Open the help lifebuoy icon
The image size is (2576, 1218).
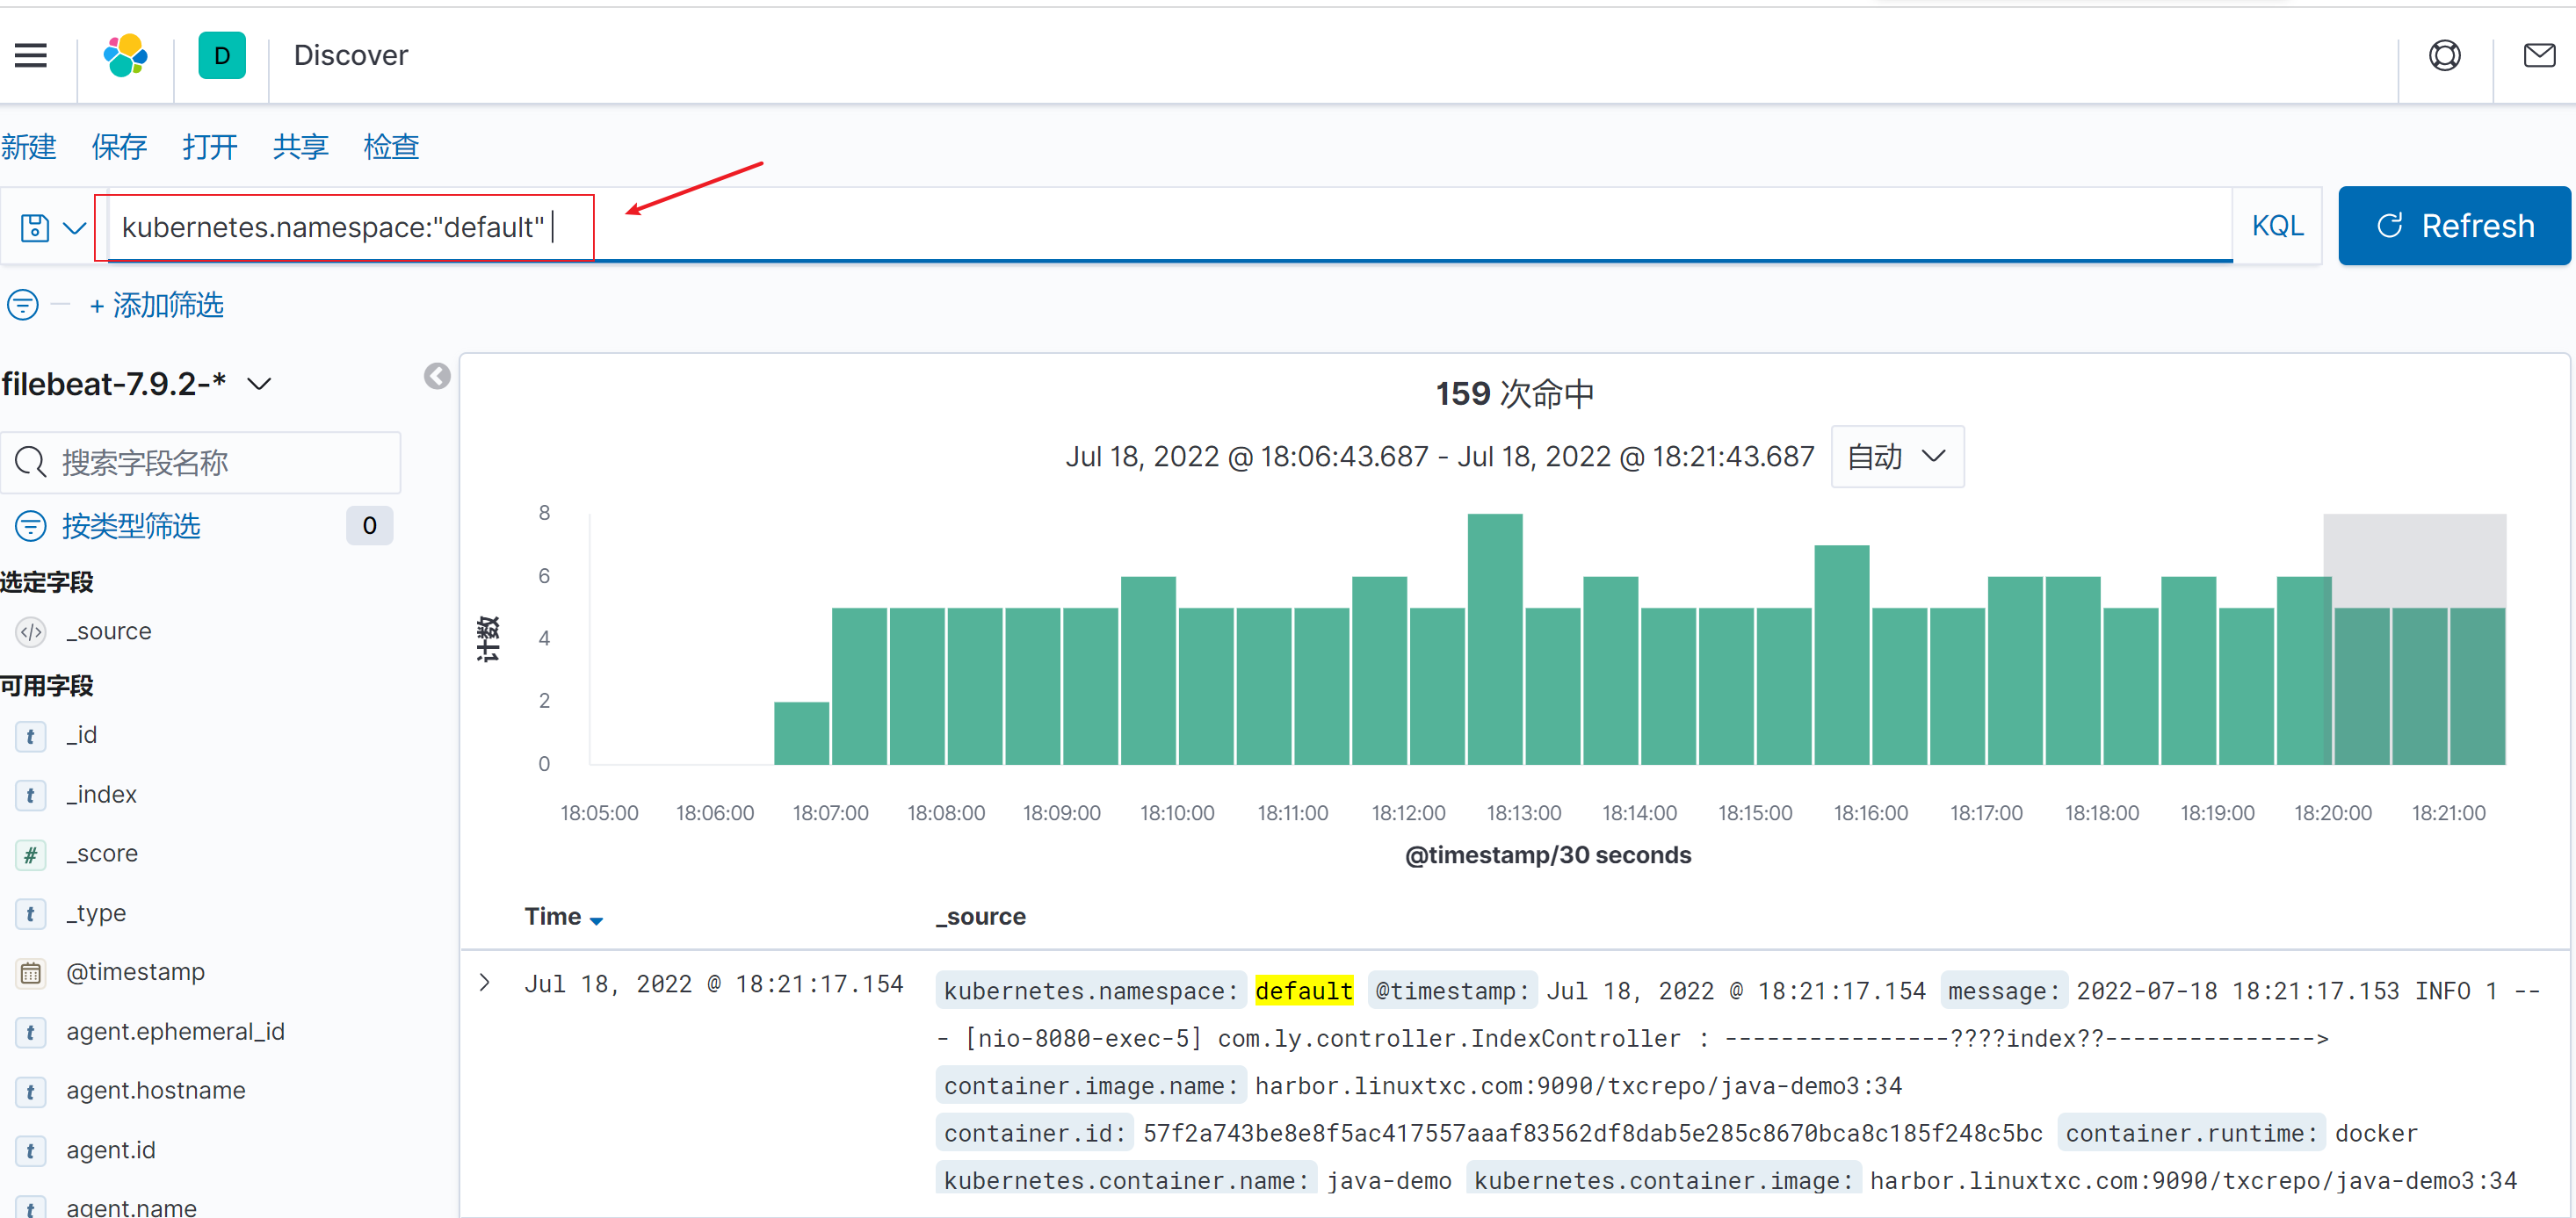click(2444, 55)
